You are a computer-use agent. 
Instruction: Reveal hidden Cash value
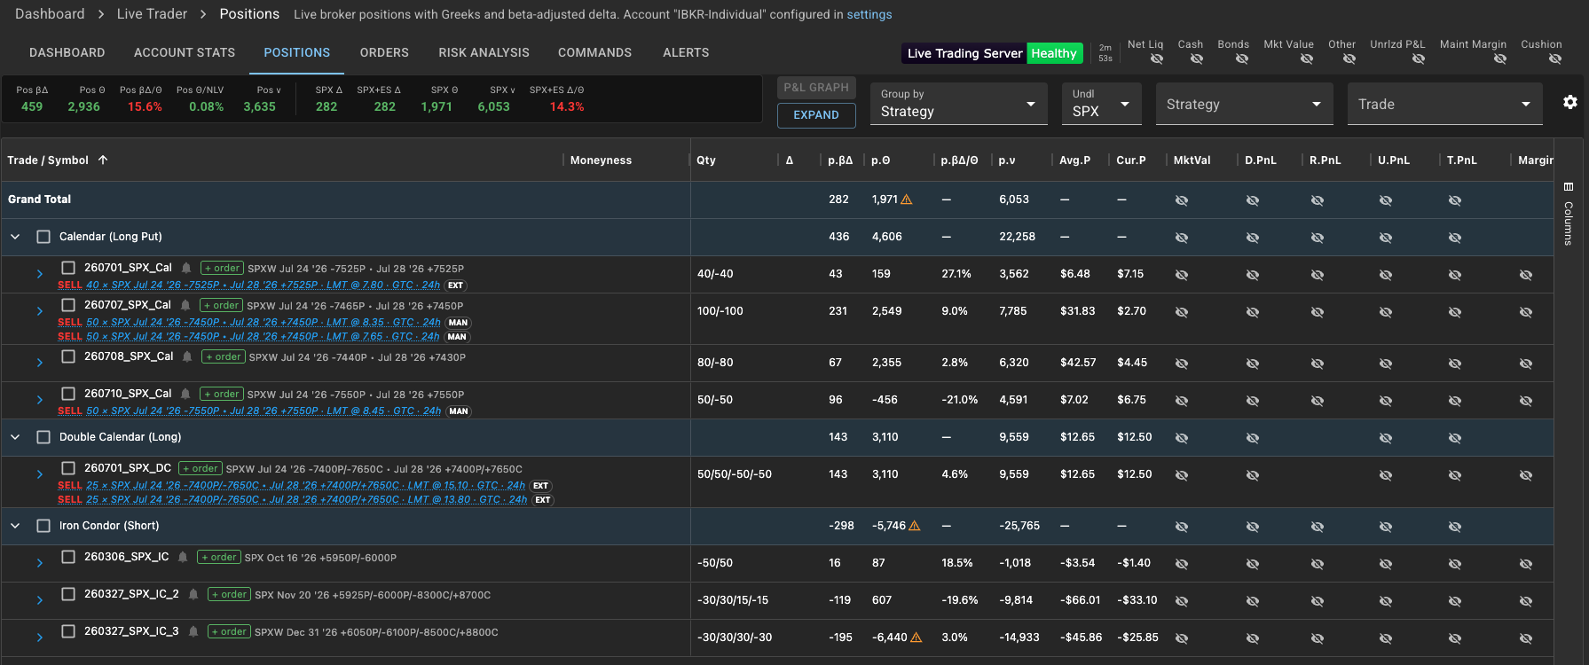tap(1197, 59)
